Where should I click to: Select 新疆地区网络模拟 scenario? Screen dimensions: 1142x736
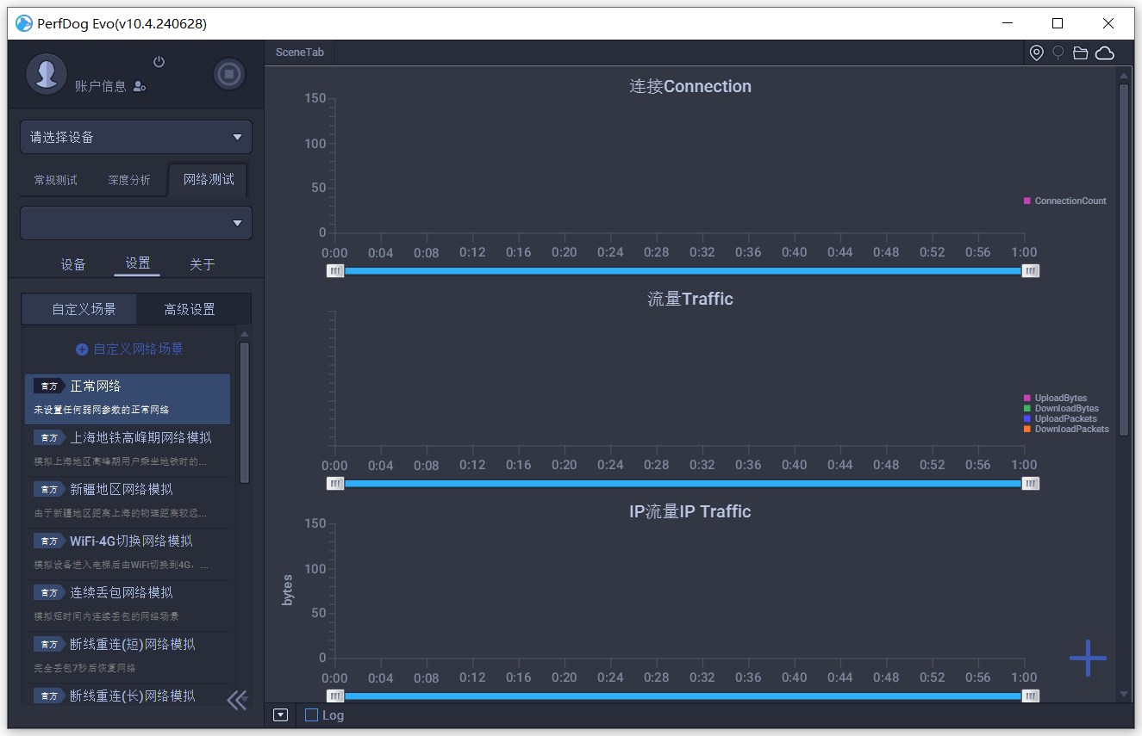[x=128, y=501]
